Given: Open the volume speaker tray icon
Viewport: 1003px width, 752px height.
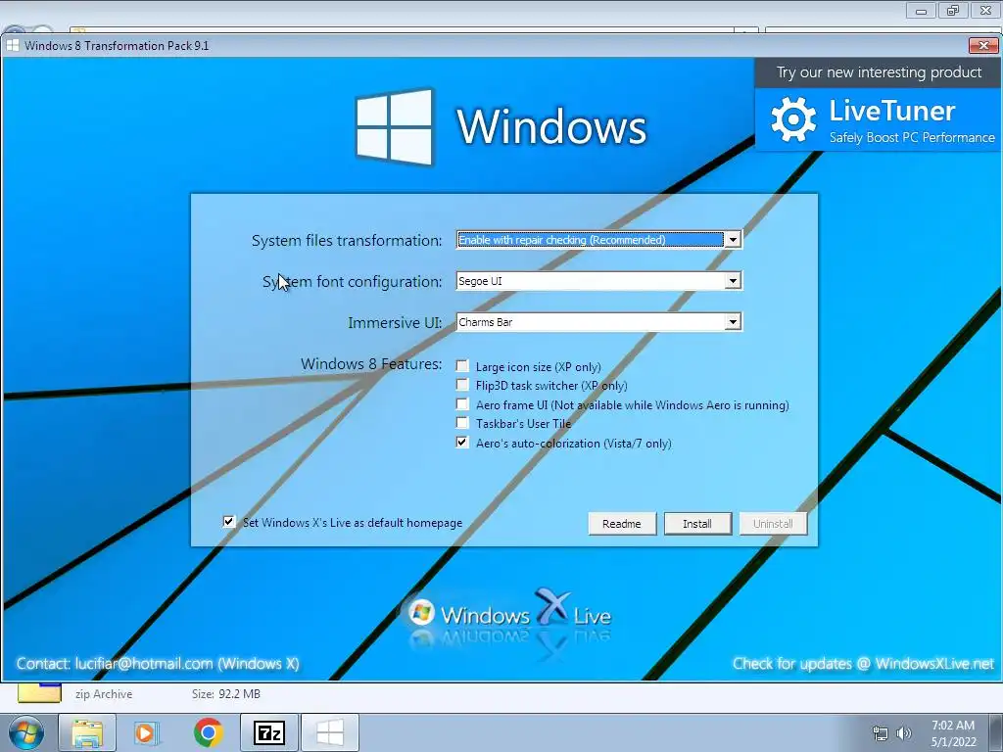Looking at the screenshot, I should (904, 733).
